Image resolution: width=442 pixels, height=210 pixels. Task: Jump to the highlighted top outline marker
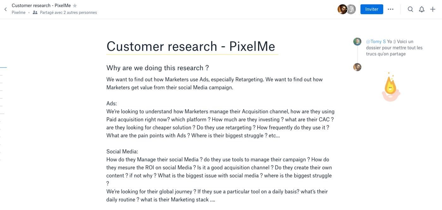point(3,68)
